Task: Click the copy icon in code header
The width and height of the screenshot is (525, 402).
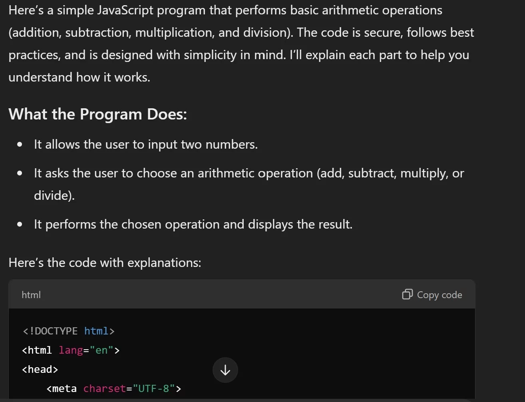Action: 407,295
